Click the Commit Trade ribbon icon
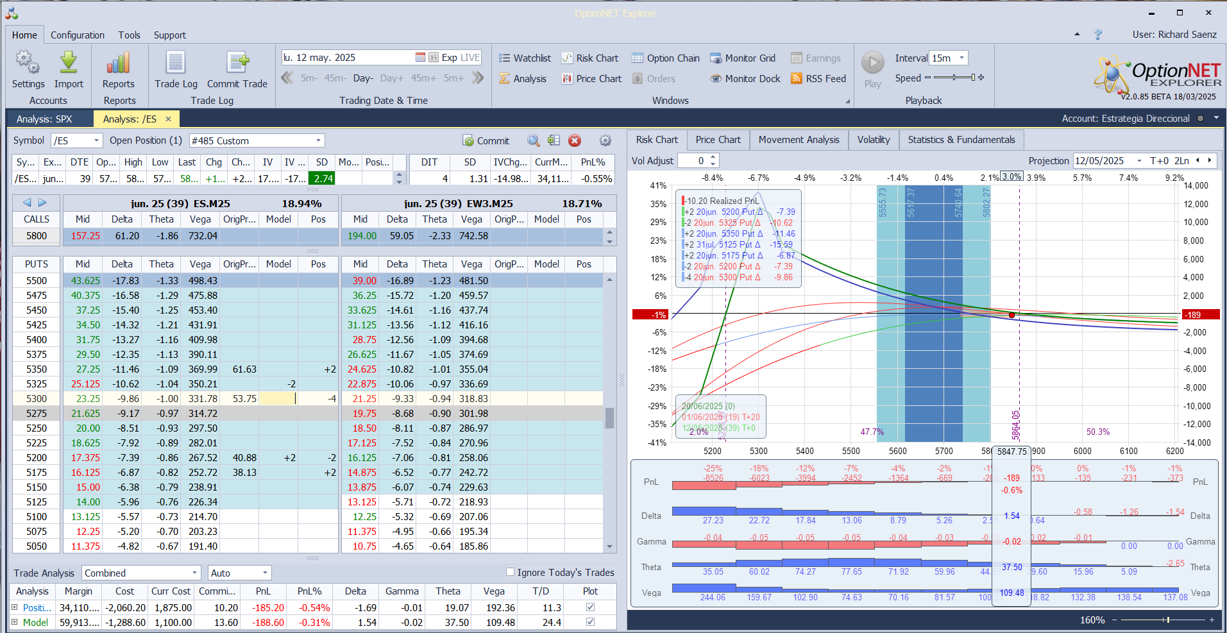 [237, 63]
